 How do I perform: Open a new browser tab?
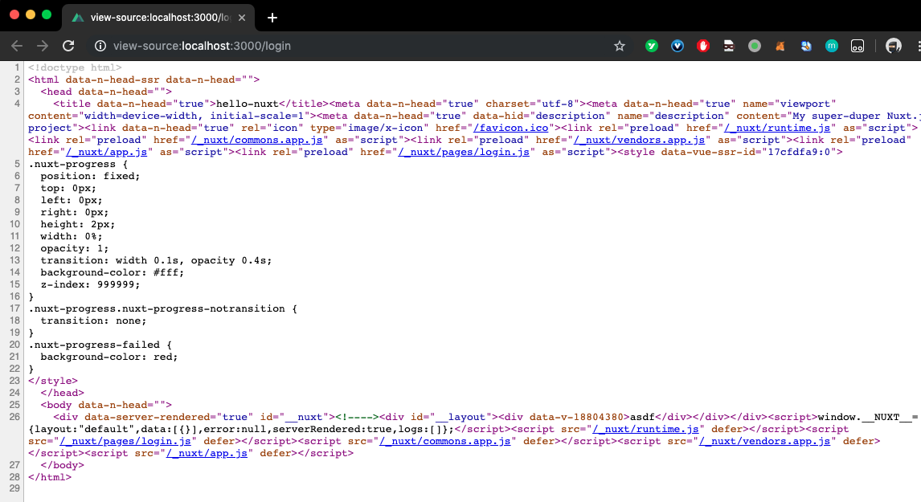click(272, 18)
